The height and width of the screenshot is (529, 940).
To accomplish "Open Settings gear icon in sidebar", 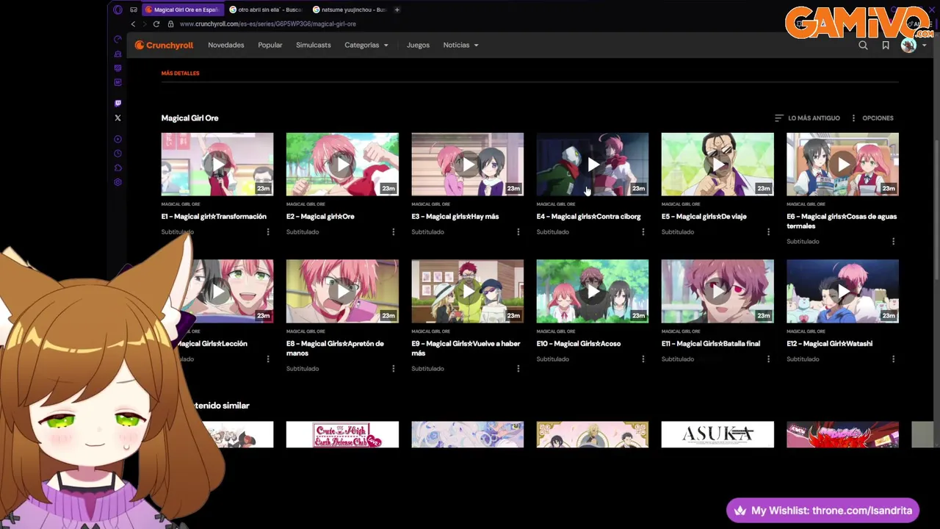I will 117,182.
